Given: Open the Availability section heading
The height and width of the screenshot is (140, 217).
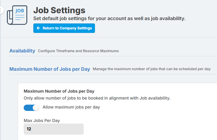Looking at the screenshot, I should click(x=22, y=51).
